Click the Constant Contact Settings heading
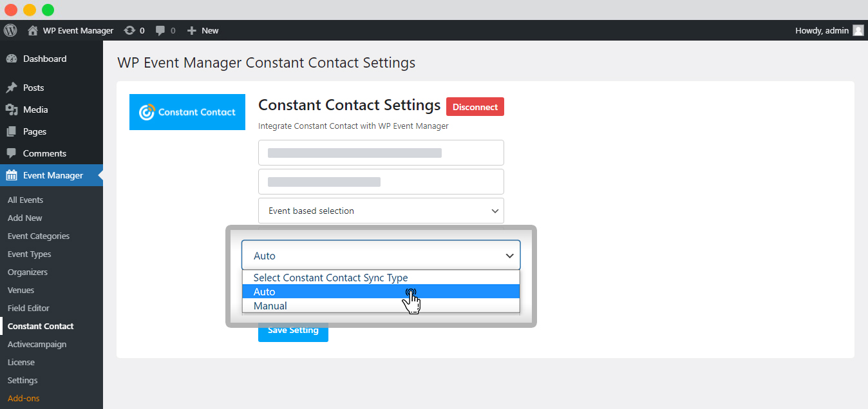Image resolution: width=868 pixels, height=409 pixels. click(349, 105)
